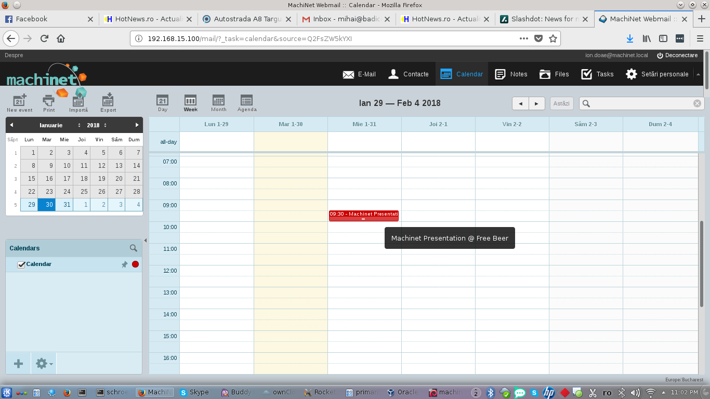The image size is (710, 399).
Task: Switch to Day view
Action: coord(163,102)
